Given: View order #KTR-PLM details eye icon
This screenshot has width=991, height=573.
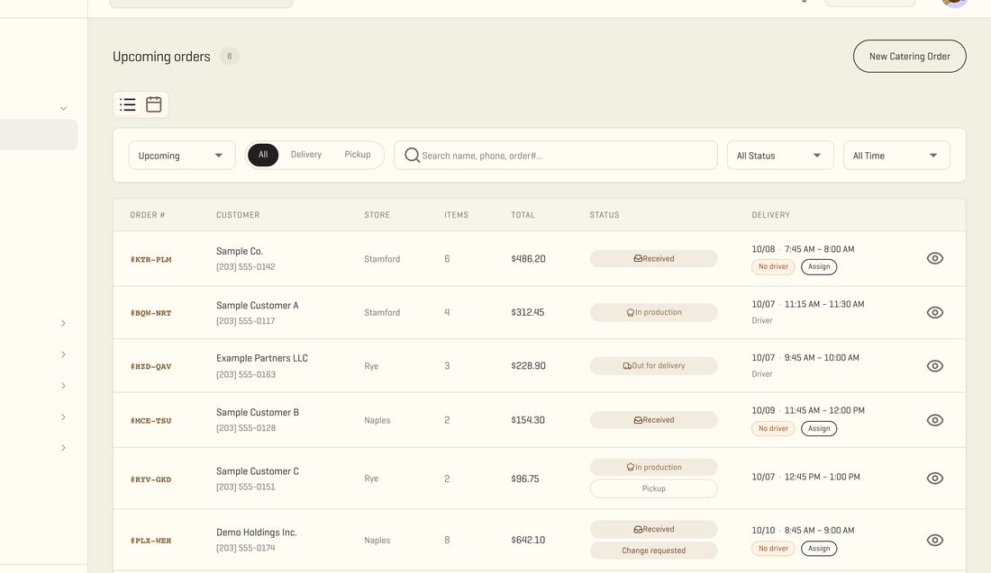Looking at the screenshot, I should click(935, 258).
